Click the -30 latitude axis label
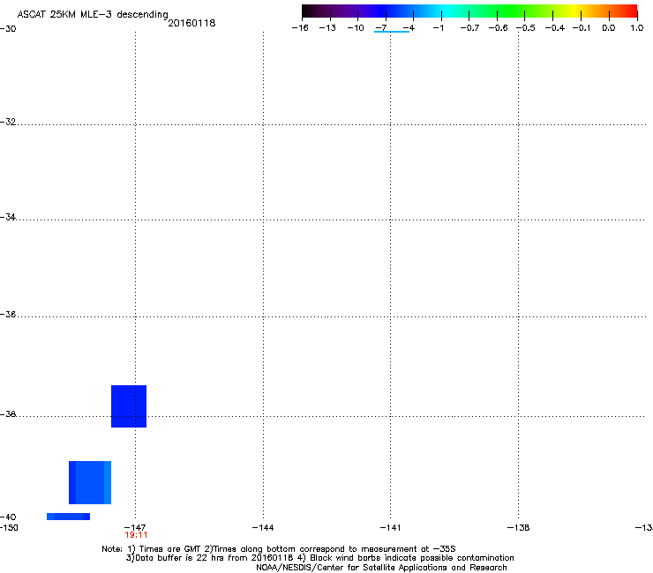The width and height of the screenshot is (653, 573). 8,29
